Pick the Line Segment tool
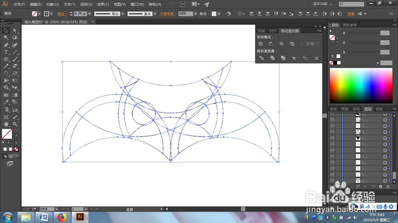This screenshot has height=223, width=398. (15, 52)
